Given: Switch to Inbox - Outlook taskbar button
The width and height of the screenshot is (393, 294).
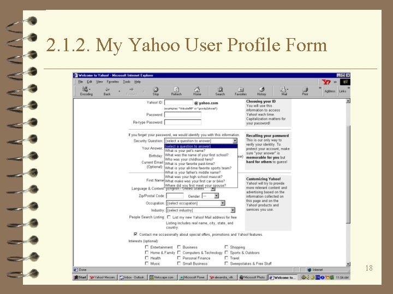Looking at the screenshot, I should pos(133,277).
